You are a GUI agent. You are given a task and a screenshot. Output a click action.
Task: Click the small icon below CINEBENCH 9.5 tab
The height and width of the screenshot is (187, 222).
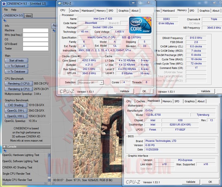click(5, 21)
